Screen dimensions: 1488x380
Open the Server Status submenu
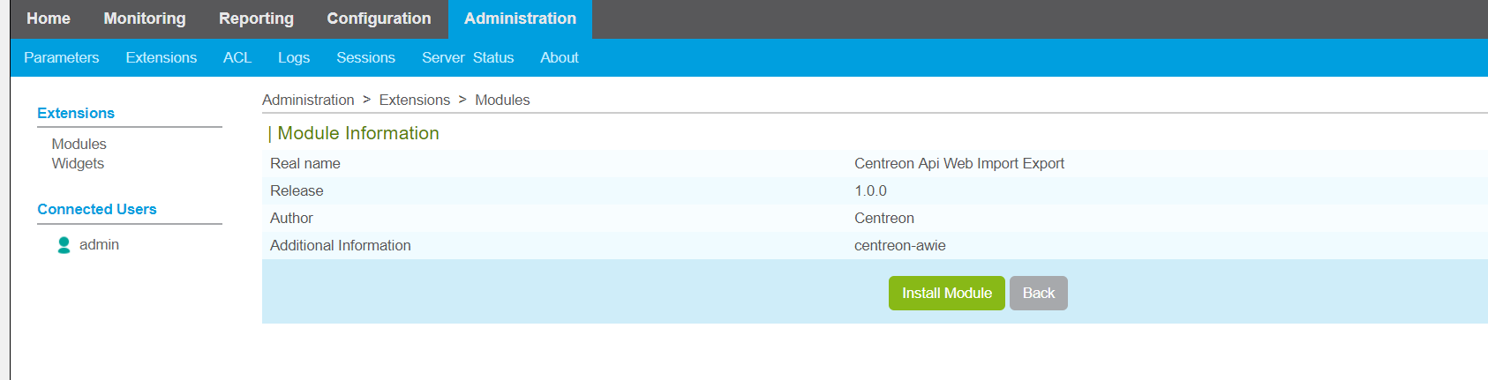468,57
